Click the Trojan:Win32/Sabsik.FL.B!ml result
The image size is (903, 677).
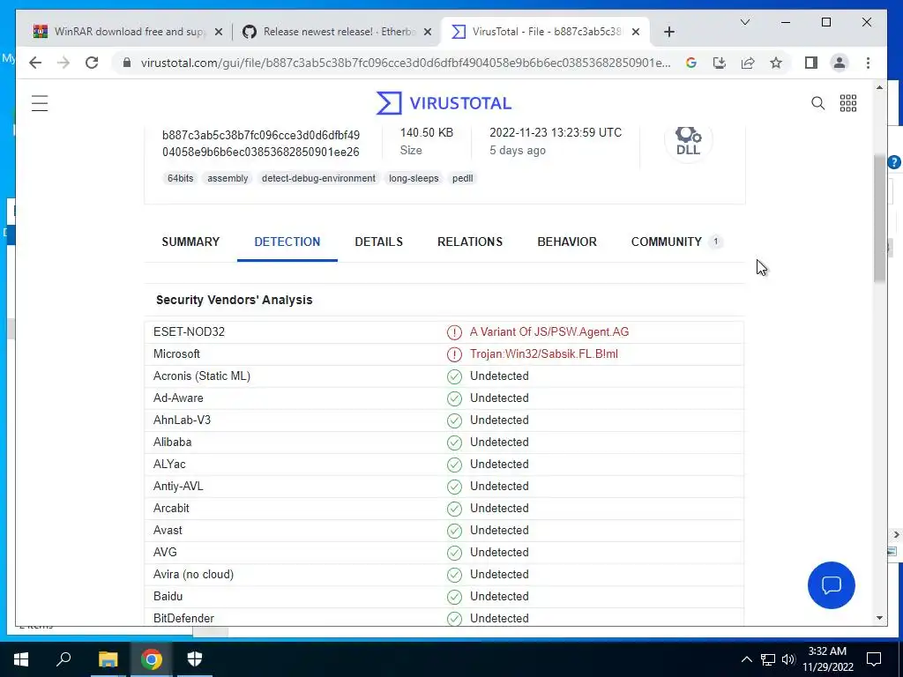point(543,354)
